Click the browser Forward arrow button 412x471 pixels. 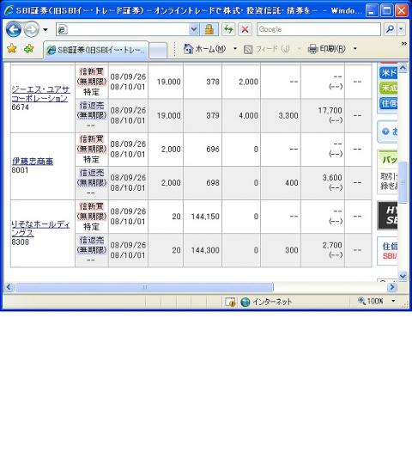[x=32, y=30]
